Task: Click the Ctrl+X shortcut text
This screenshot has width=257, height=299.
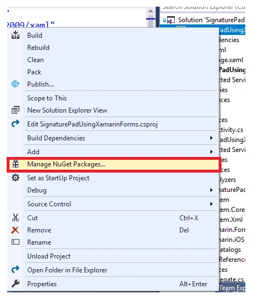Action: click(x=189, y=218)
